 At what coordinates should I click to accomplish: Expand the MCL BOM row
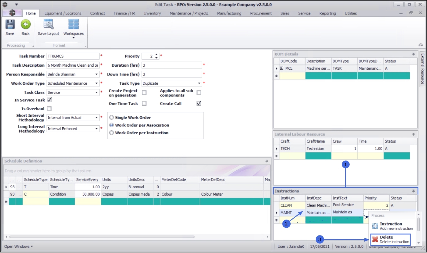(x=282, y=68)
